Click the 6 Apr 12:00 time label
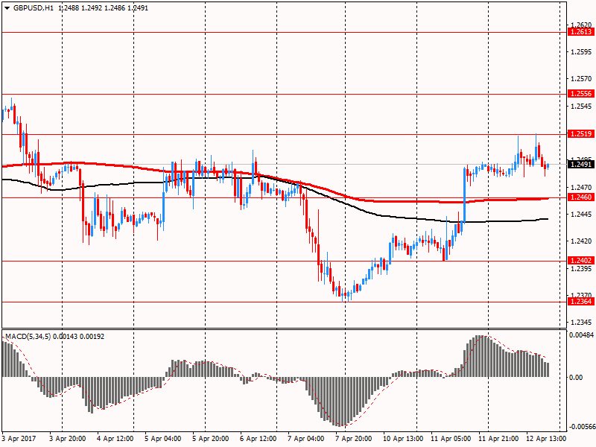 coord(259,439)
